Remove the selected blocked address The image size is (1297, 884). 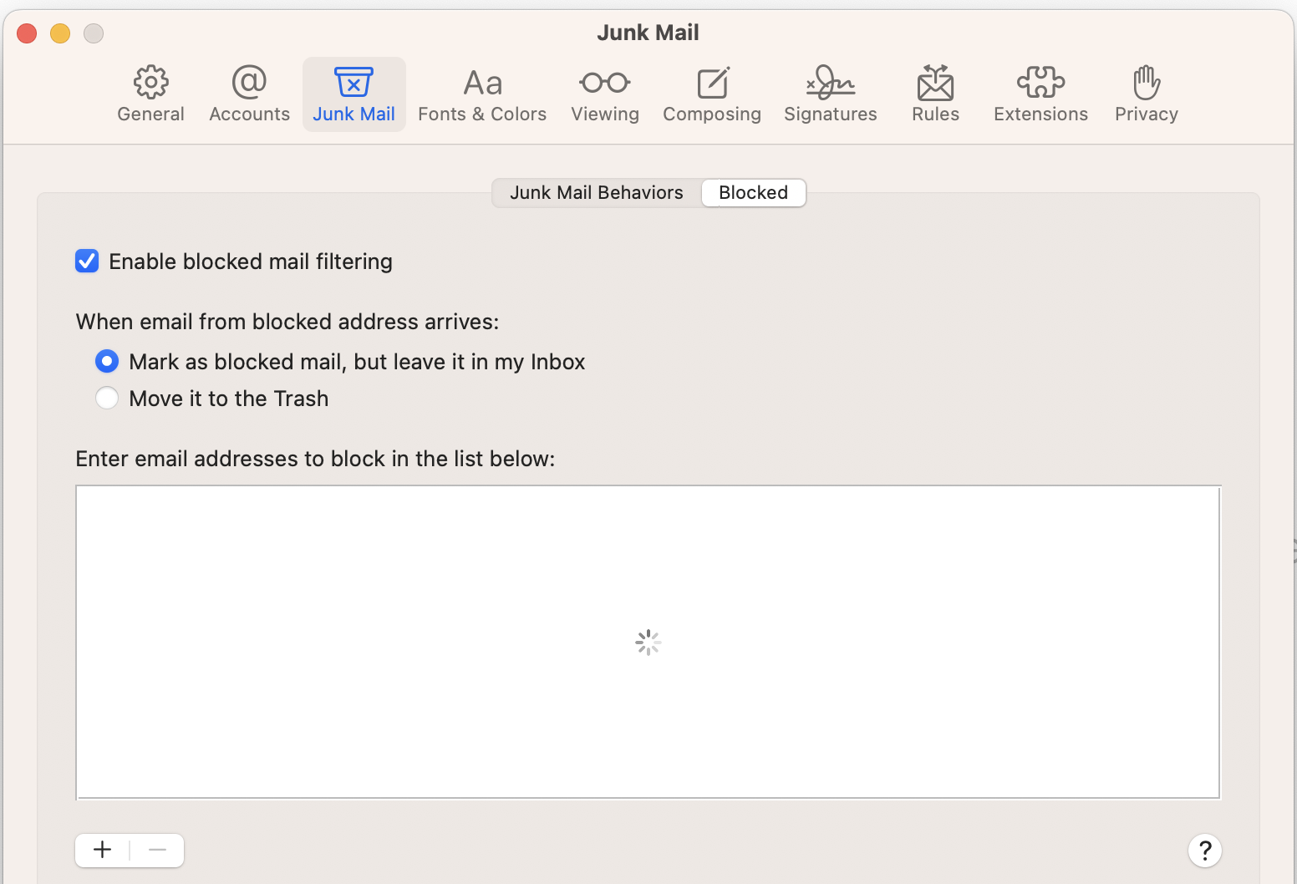[x=157, y=850]
